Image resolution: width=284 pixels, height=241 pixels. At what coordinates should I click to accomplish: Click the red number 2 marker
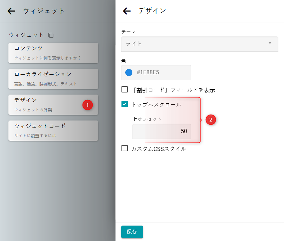pyautogui.click(x=211, y=120)
